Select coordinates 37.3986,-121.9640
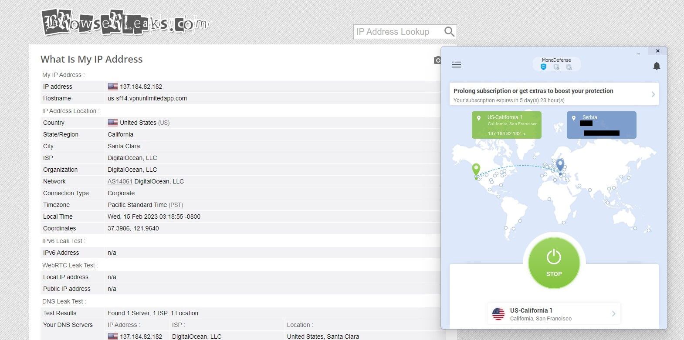684x340 pixels. [x=133, y=228]
